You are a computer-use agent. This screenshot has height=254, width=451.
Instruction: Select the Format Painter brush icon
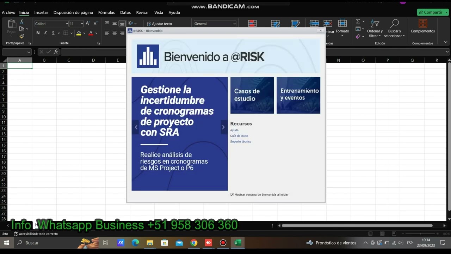[21, 36]
